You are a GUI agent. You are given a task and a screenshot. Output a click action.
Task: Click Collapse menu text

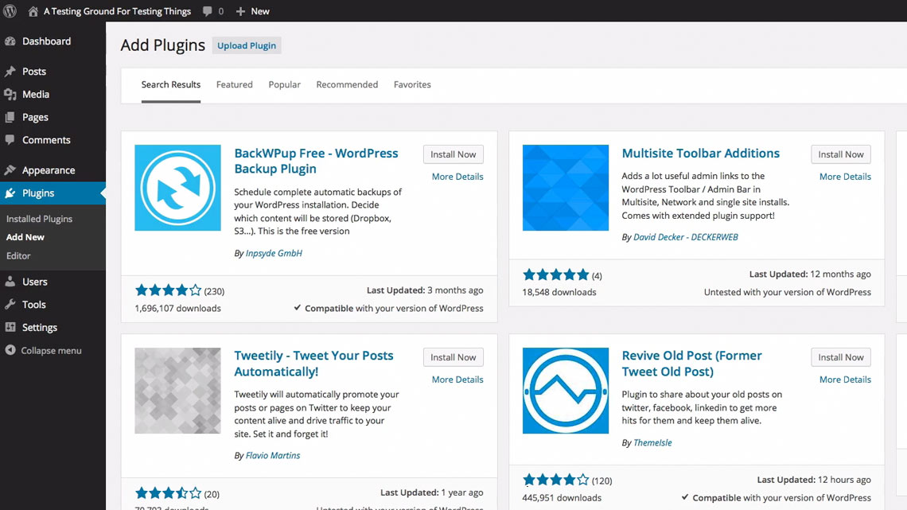(51, 350)
